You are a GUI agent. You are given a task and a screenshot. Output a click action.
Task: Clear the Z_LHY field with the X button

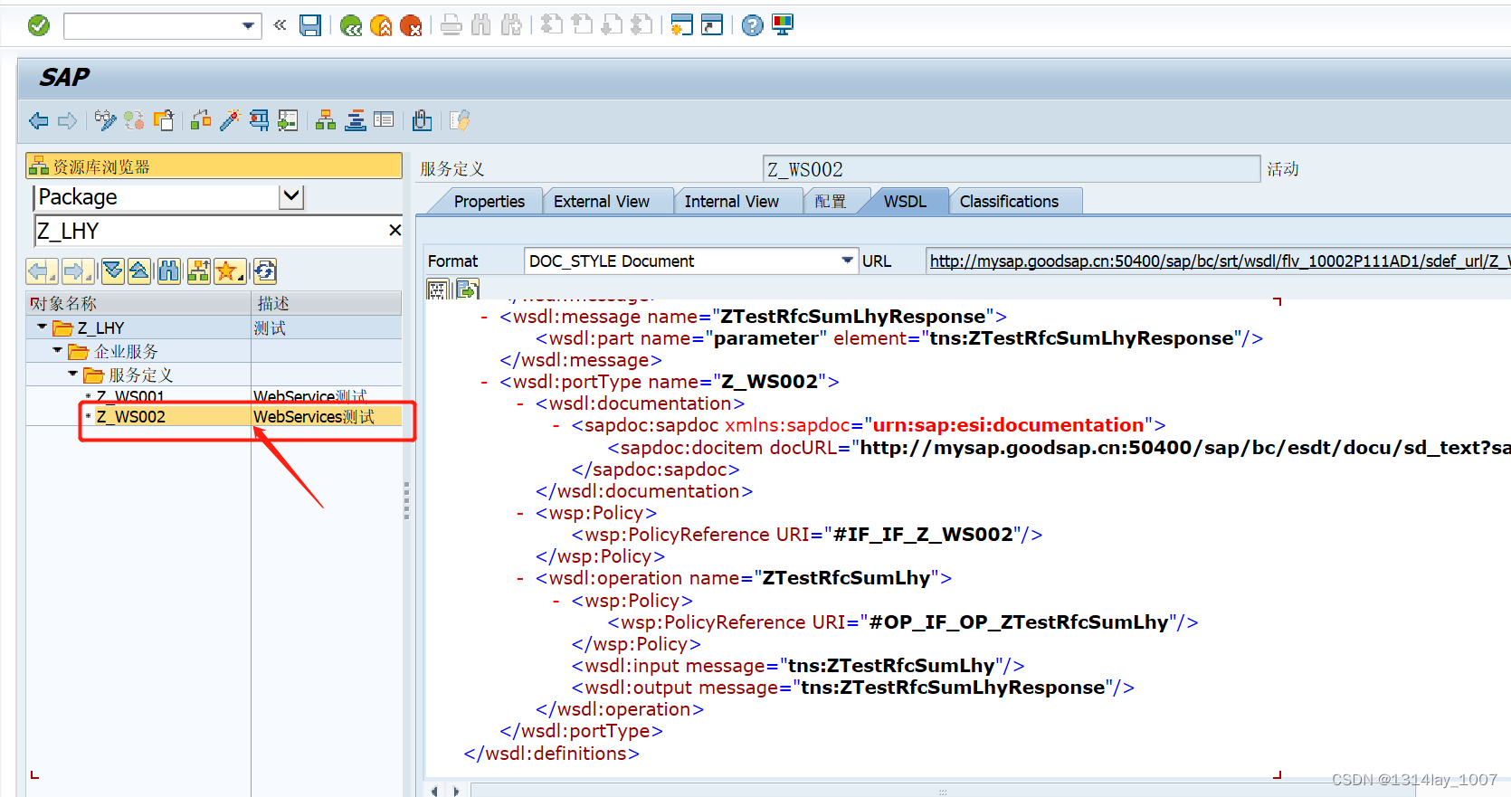(x=394, y=231)
